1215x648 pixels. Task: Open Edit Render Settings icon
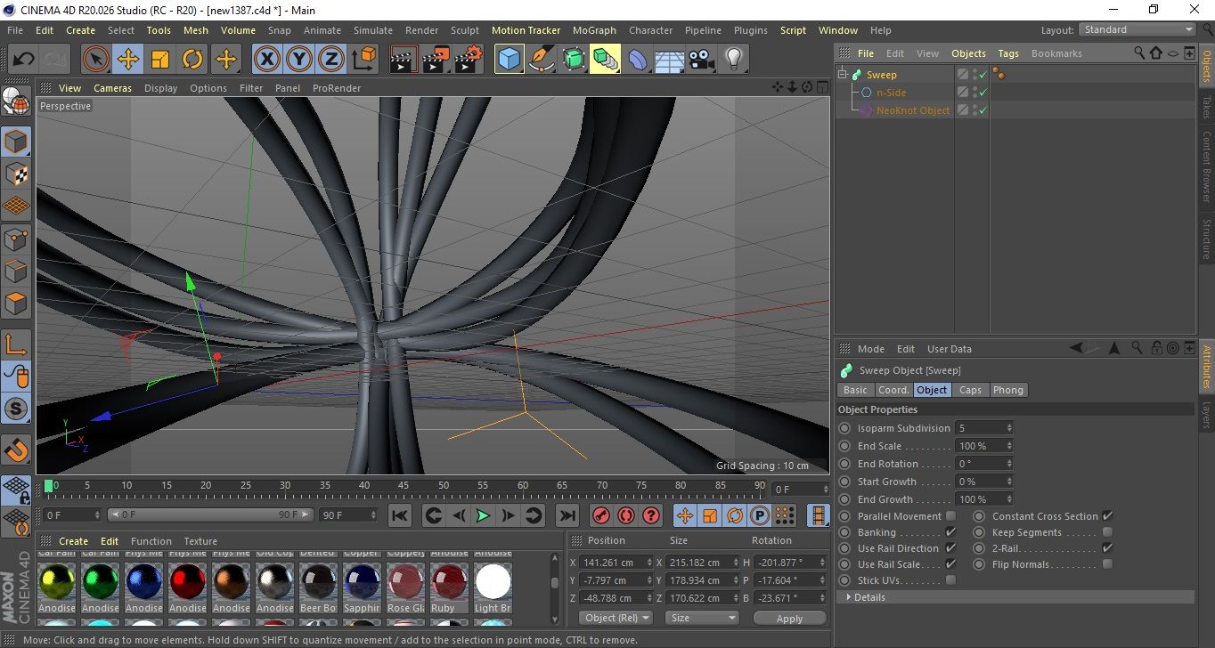tap(468, 60)
